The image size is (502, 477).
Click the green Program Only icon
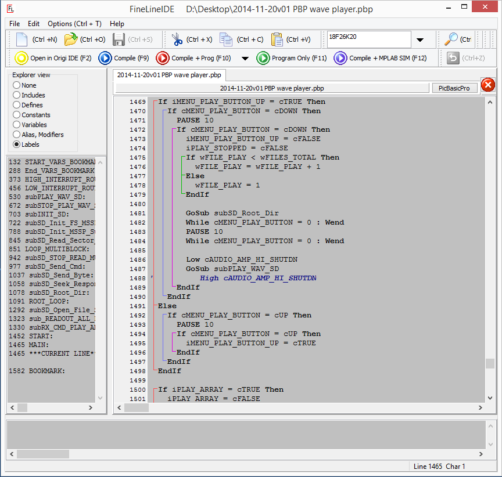point(263,58)
